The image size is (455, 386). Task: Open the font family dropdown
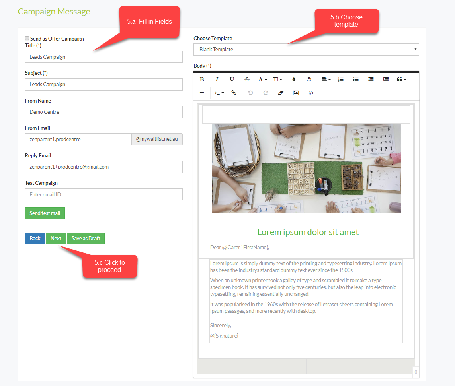[263, 80]
